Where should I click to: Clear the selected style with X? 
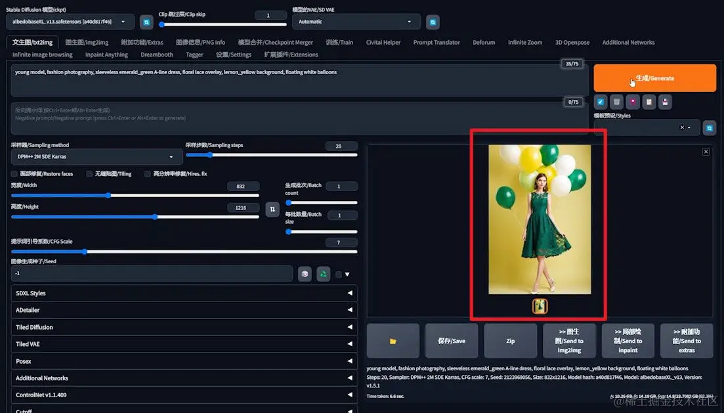[x=682, y=127]
